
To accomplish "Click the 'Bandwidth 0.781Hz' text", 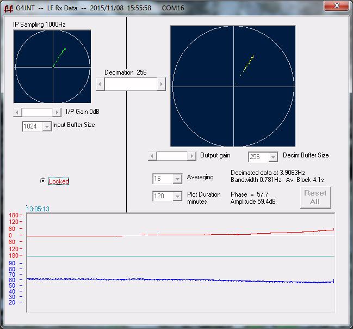I will pos(256,180).
